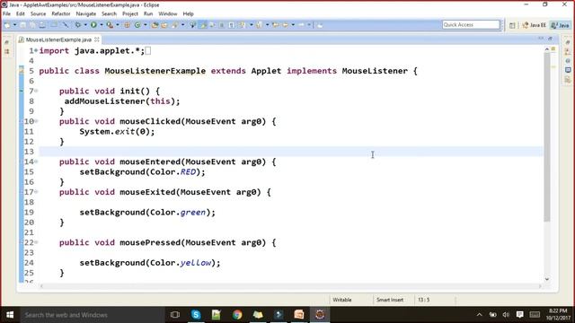Screen dimensions: 575x323
Task: Open the File menu
Action: click(6, 13)
